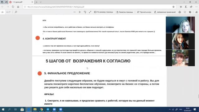
Task: Open Task View on taskbar
Action: click(x=16, y=109)
